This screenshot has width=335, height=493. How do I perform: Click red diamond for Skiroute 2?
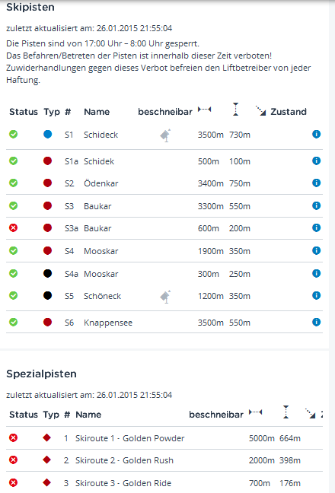pyautogui.click(x=47, y=460)
